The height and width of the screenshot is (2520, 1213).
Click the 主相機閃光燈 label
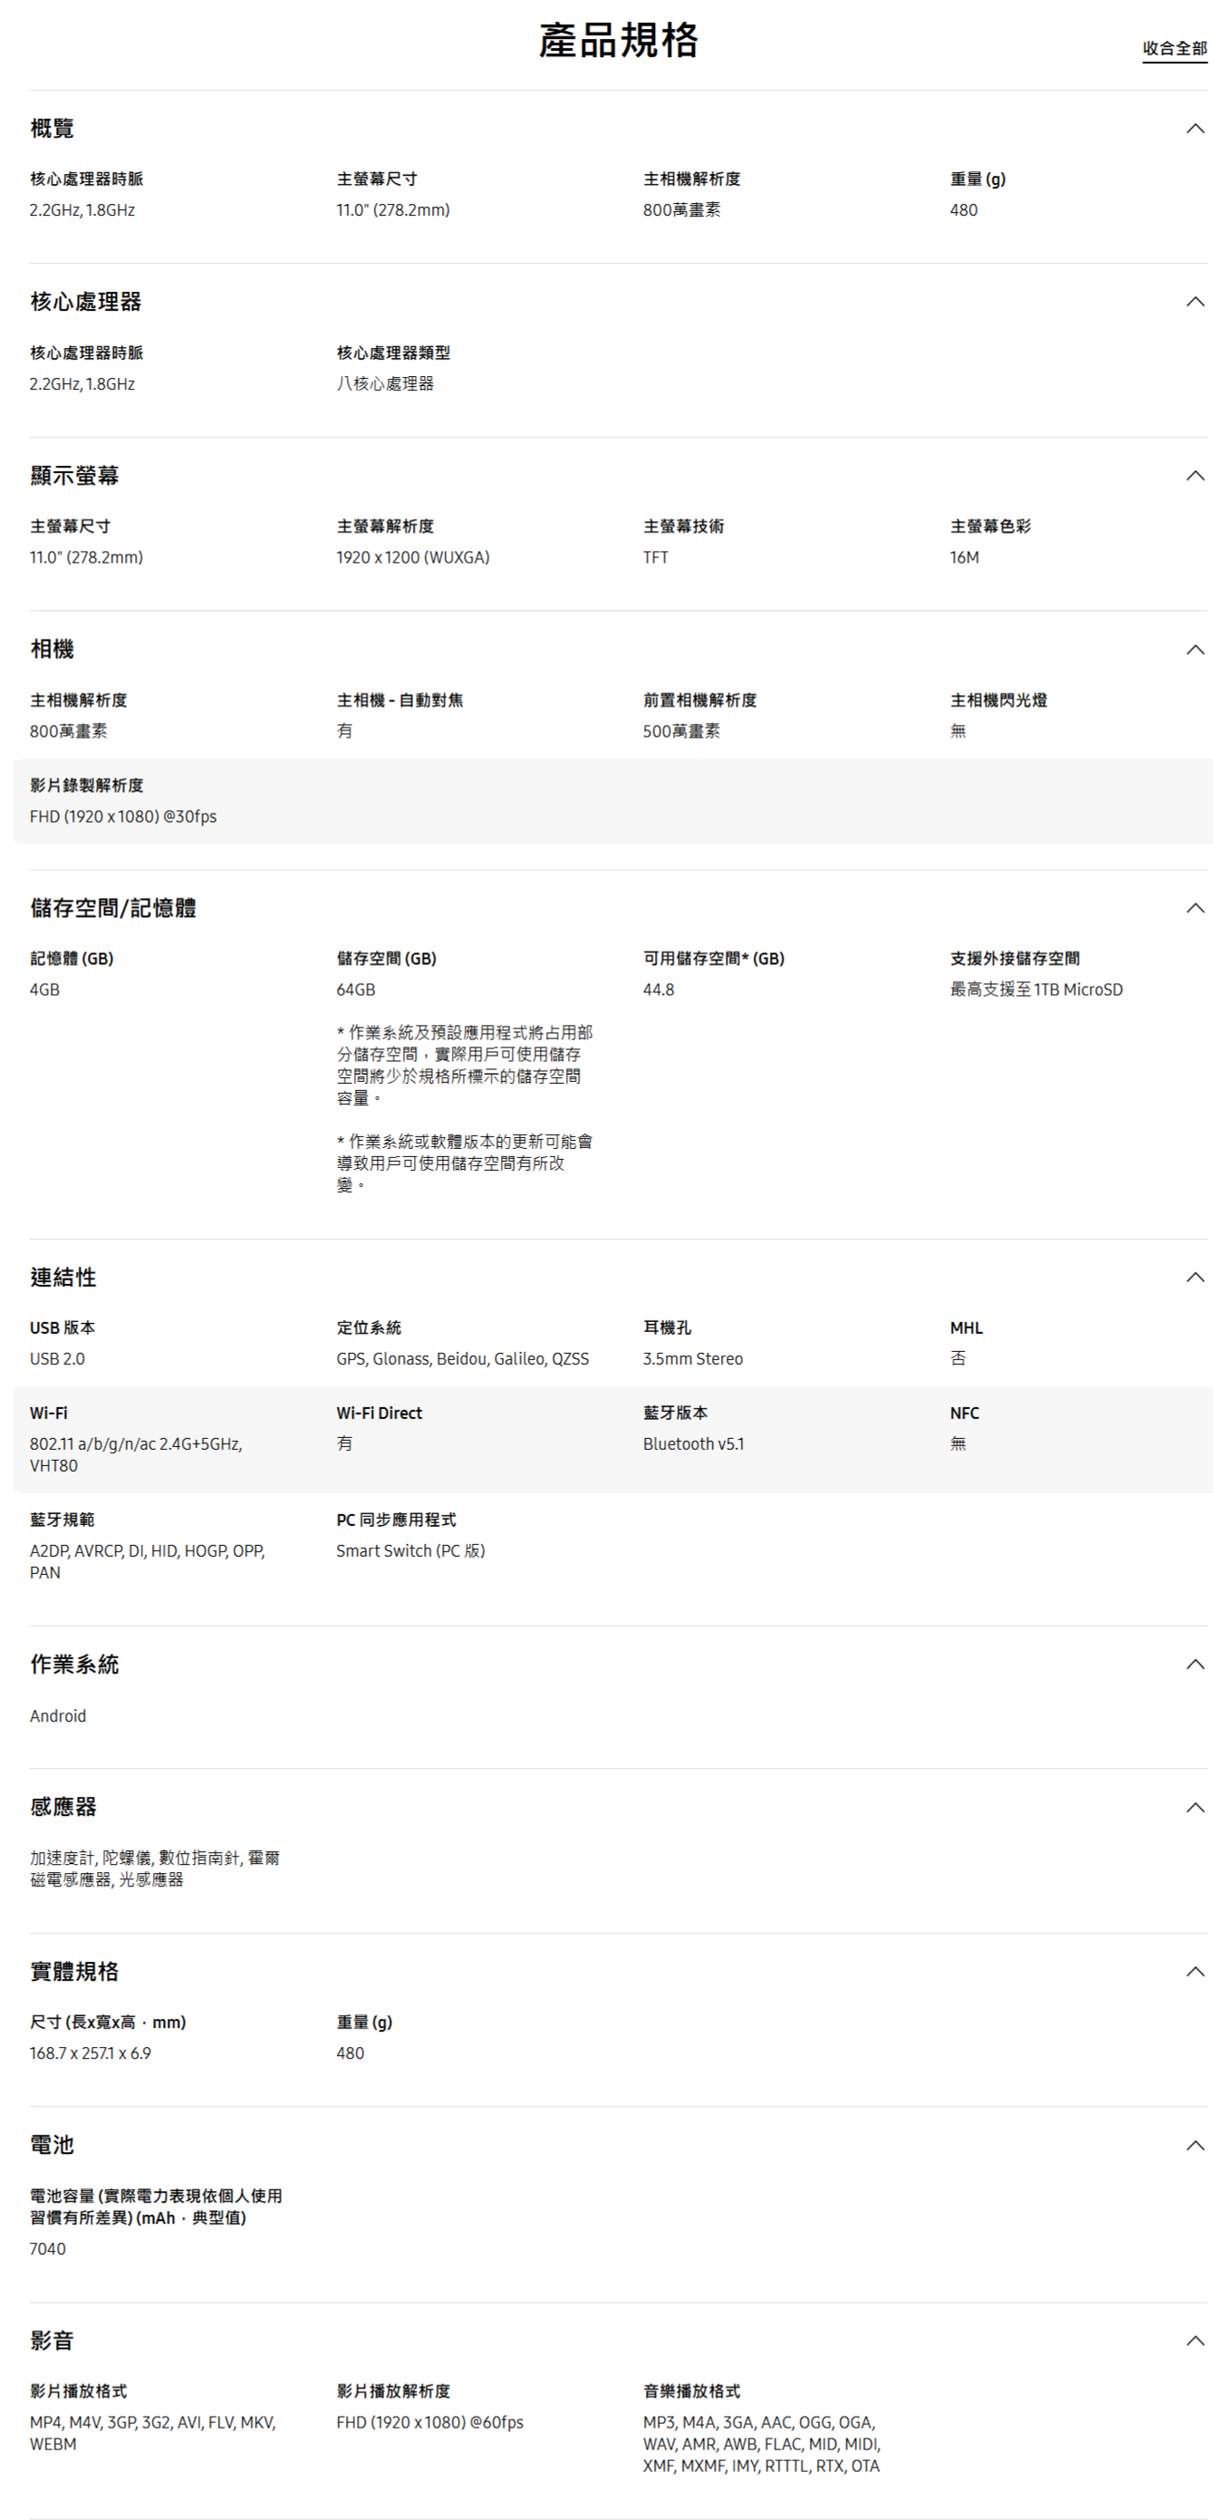[x=997, y=700]
